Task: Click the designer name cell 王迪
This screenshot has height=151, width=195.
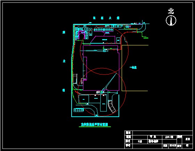Action: coord(140,141)
